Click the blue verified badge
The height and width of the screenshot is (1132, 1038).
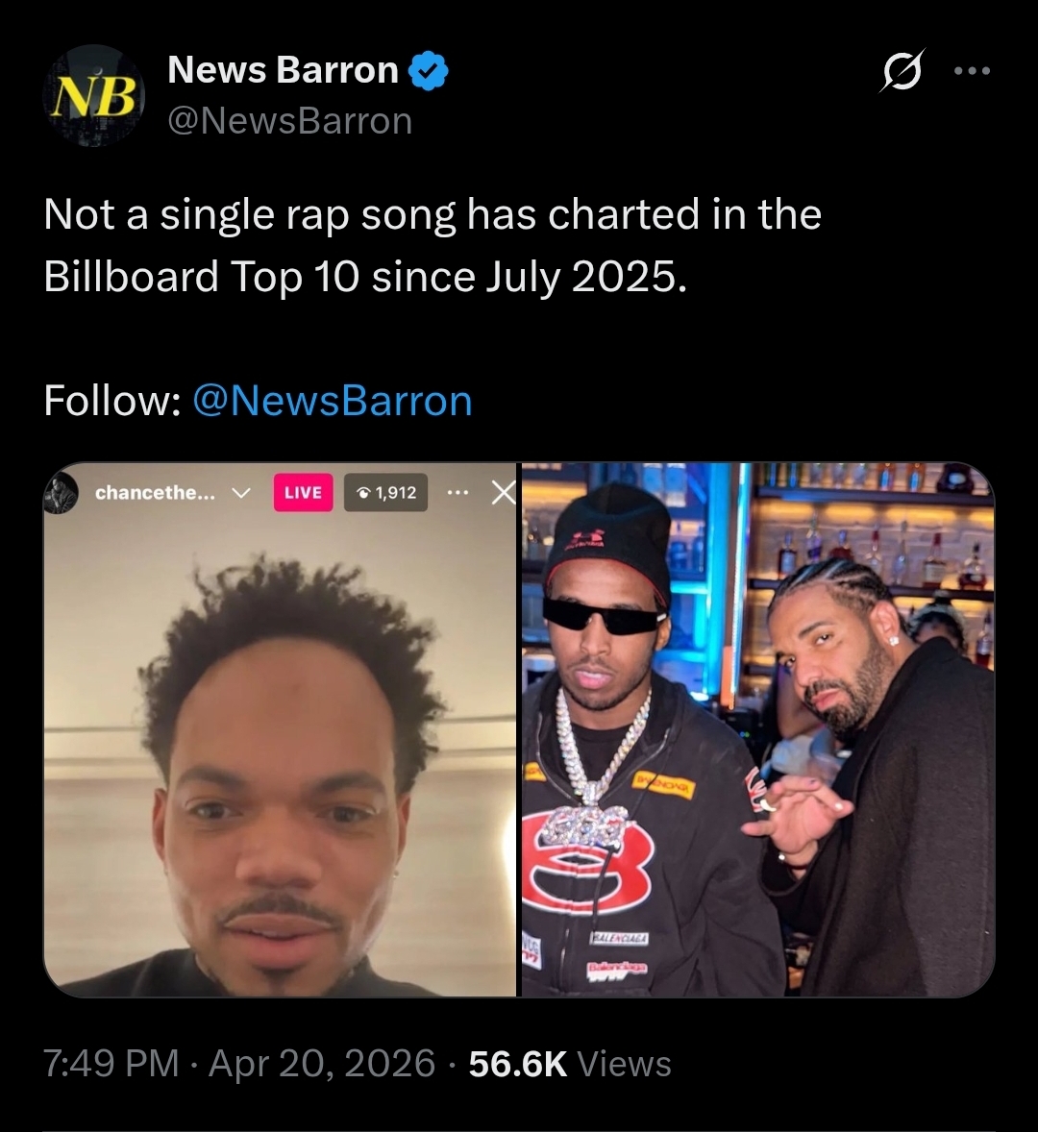[x=429, y=71]
